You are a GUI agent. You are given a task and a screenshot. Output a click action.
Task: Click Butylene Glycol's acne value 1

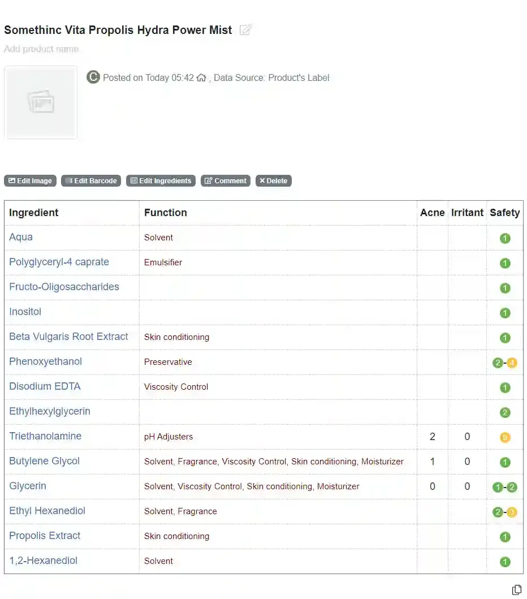click(x=433, y=462)
